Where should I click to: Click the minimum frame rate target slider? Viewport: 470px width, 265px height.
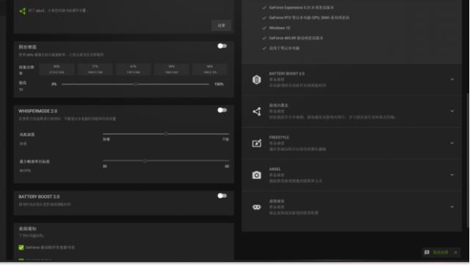166,161
